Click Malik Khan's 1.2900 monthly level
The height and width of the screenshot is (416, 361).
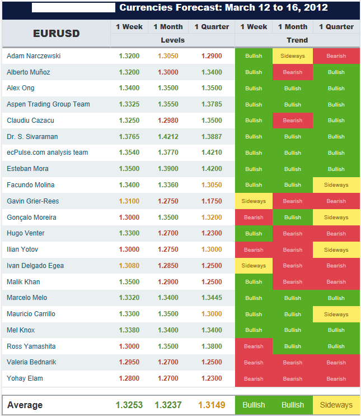coord(168,282)
